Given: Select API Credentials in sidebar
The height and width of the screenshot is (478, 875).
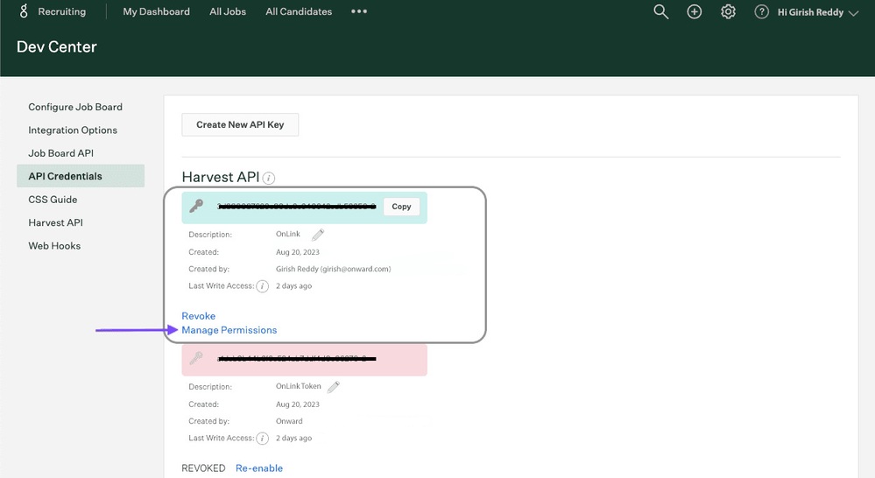Looking at the screenshot, I should [x=81, y=176].
